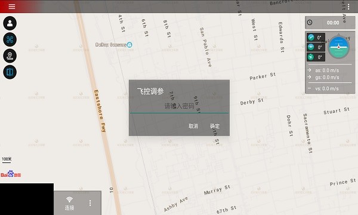358x215 pixels.
Task: Select the drone icon button
Action: (x=10, y=39)
